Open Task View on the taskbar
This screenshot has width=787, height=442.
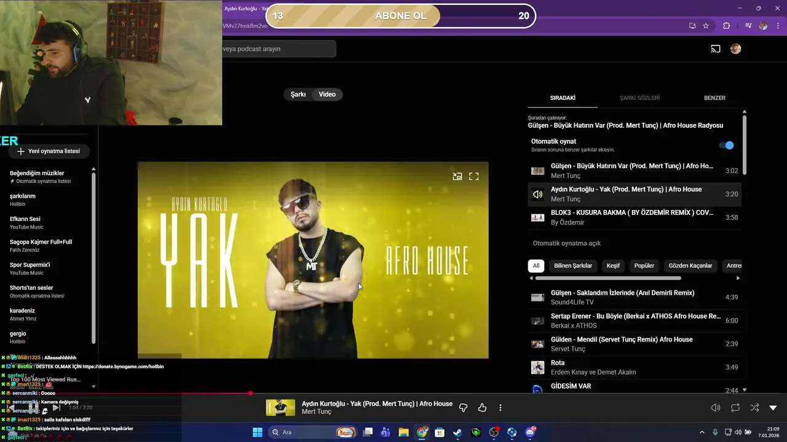click(368, 432)
